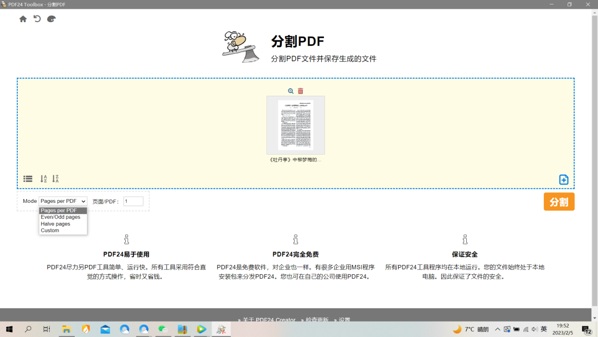Open Task View on taskbar
The height and width of the screenshot is (337, 598).
point(47,329)
